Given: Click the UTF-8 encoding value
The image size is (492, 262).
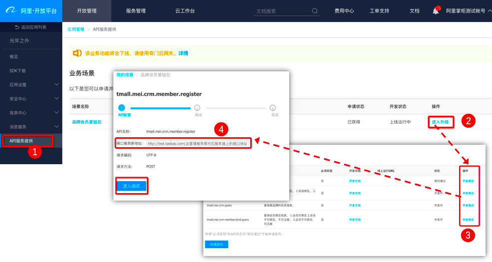Looking at the screenshot, I should pyautogui.click(x=151, y=155).
